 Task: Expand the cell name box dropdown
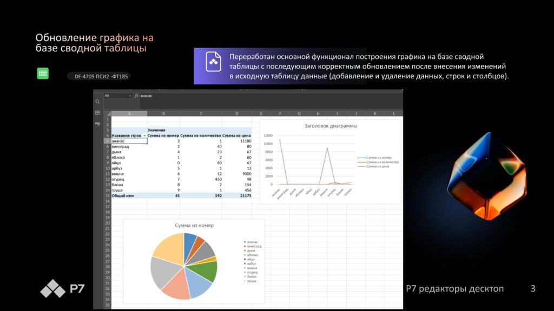click(130, 96)
